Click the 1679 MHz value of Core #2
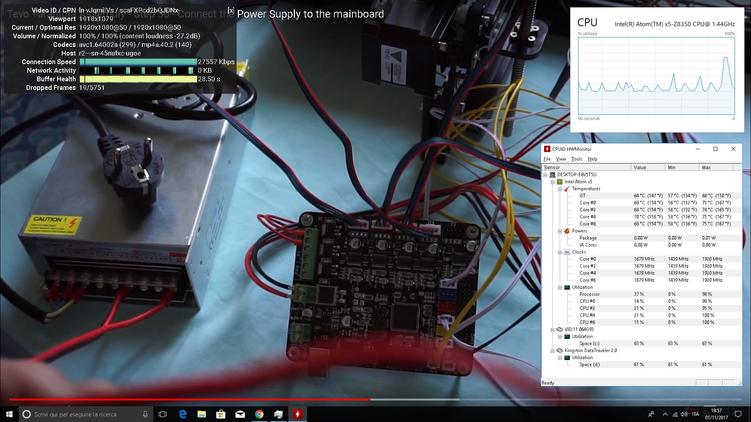This screenshot has height=422, width=751. (x=644, y=266)
